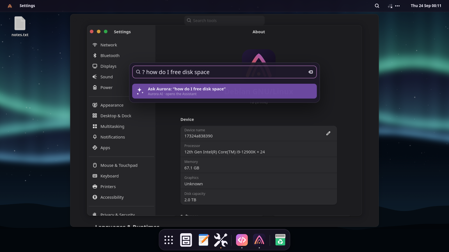The image size is (449, 252).
Task: Open the Settings menu in top bar
Action: click(27, 6)
